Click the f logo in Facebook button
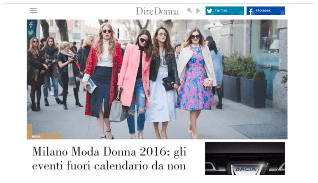This screenshot has width=318, height=183. [x=251, y=12]
